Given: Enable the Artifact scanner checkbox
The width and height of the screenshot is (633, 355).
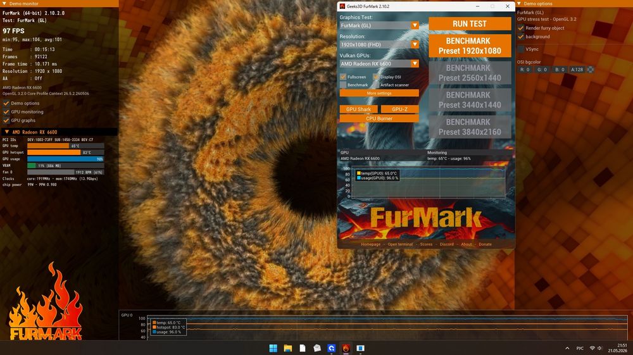Looking at the screenshot, I should 376,85.
